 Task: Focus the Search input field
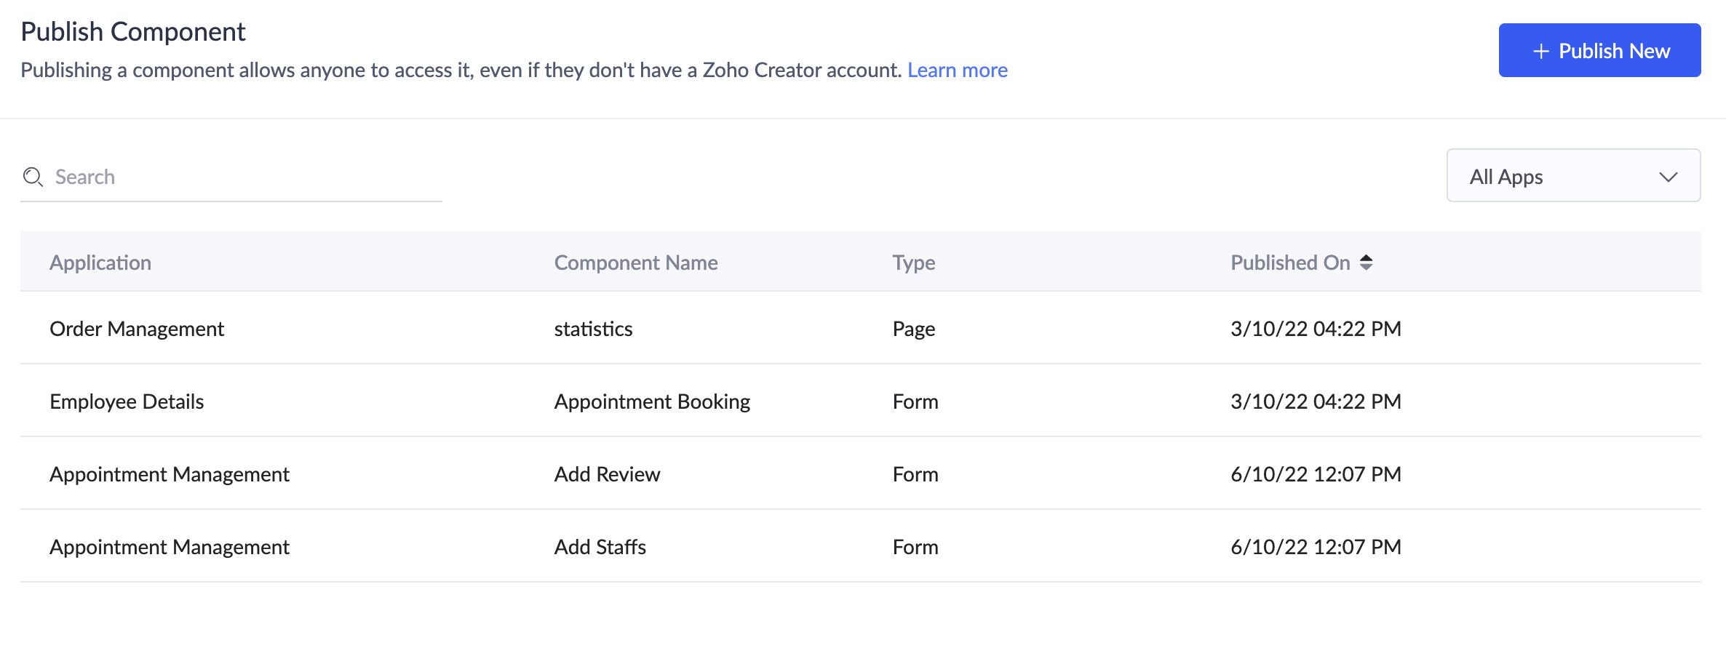240,177
